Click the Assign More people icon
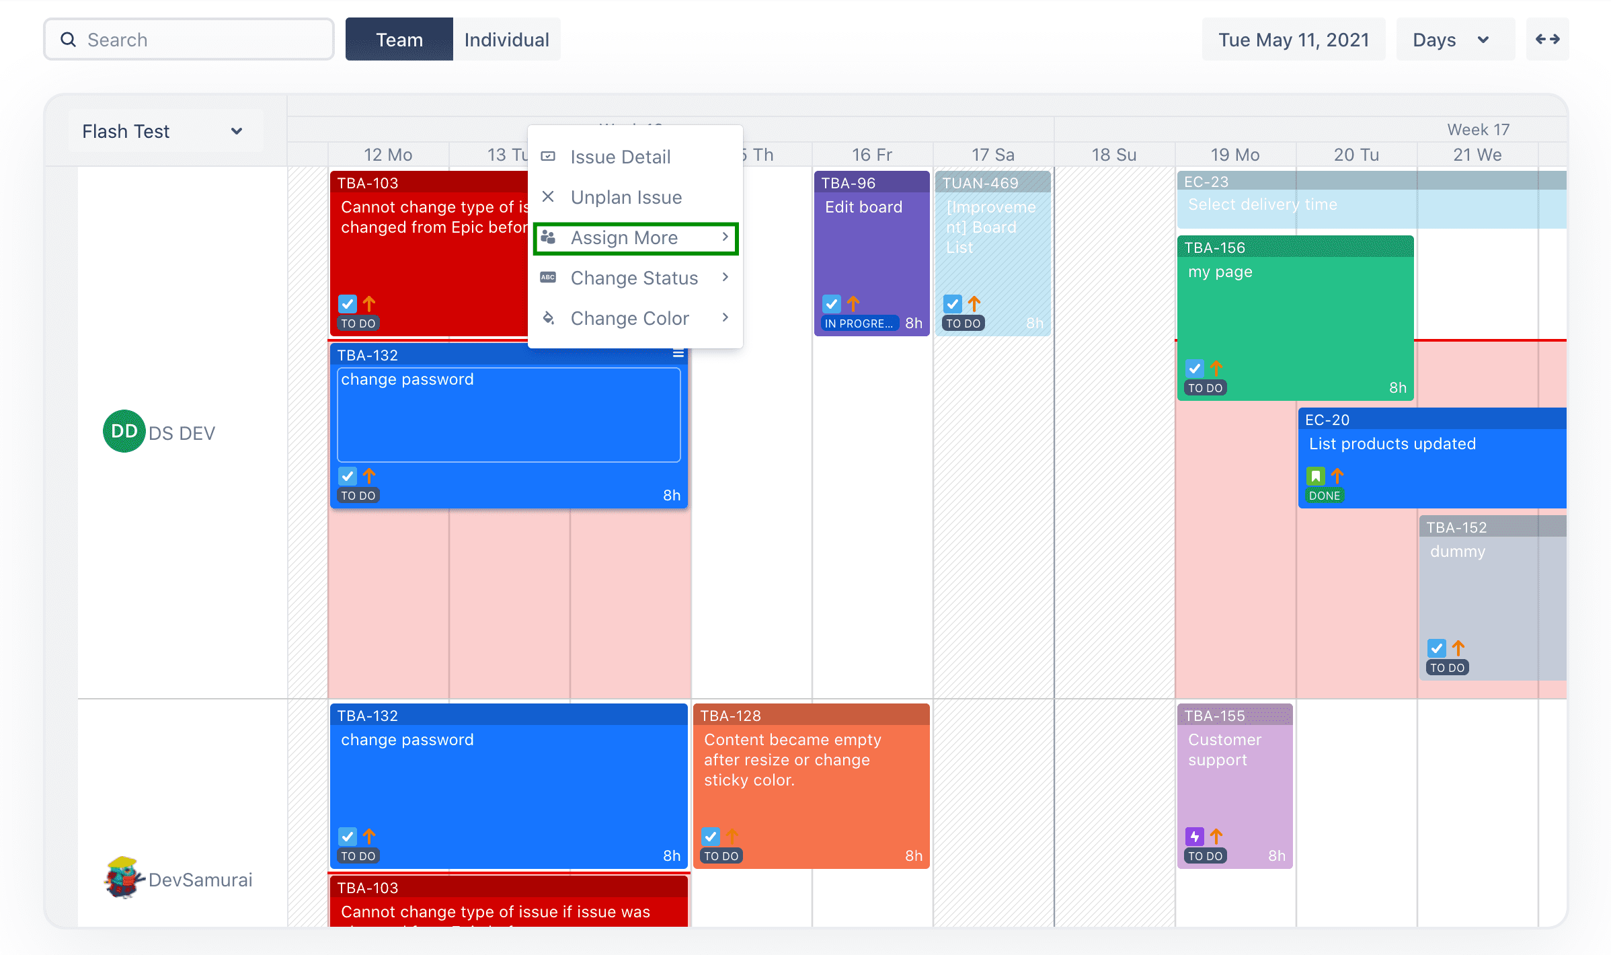Viewport: 1611px width, 955px height. click(548, 237)
